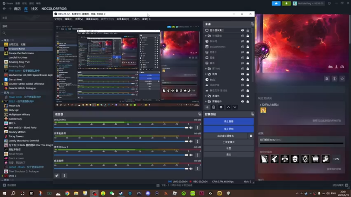Show Steam game info icon
The image size is (351, 197).
[x=334, y=79]
